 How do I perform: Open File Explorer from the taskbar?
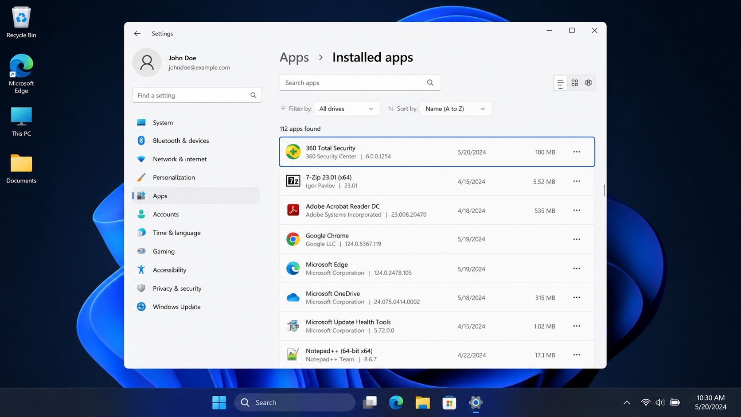[422, 402]
